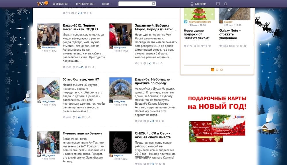Click the Drenotur user avatar icon

point(192,4)
